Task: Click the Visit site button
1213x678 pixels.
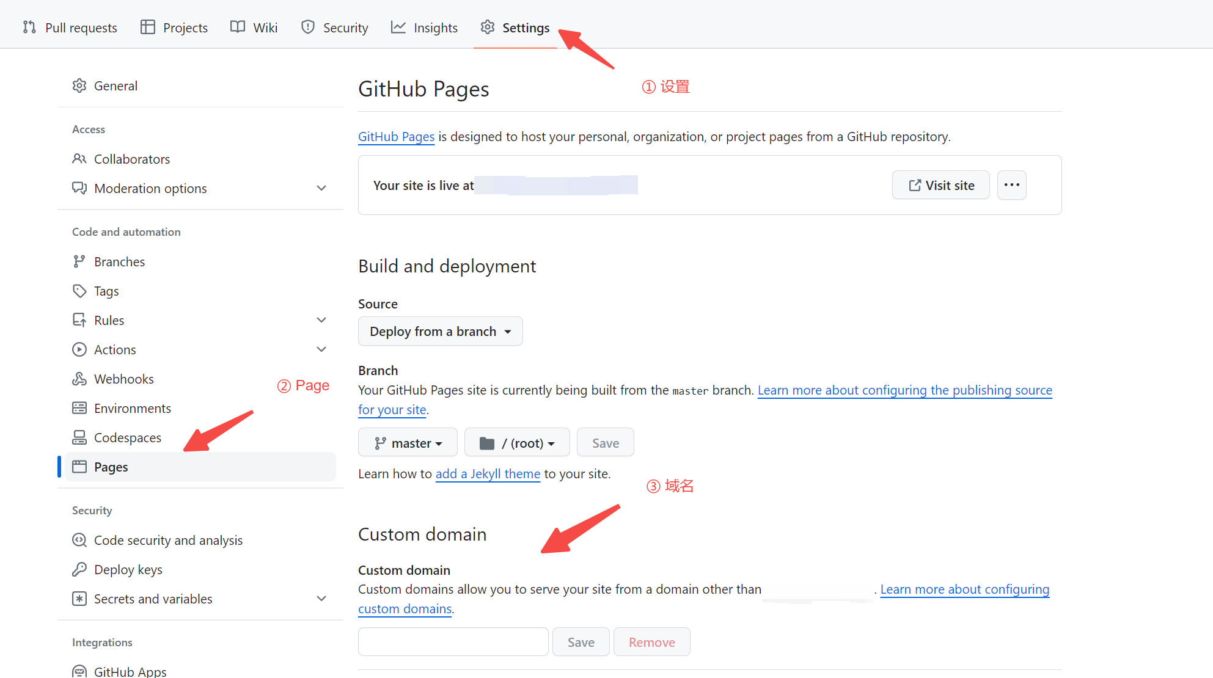Action: [941, 185]
